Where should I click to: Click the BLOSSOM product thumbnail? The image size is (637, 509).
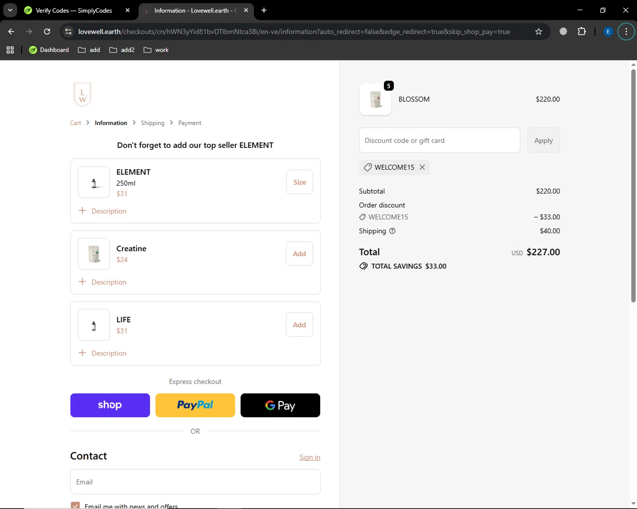pyautogui.click(x=375, y=99)
